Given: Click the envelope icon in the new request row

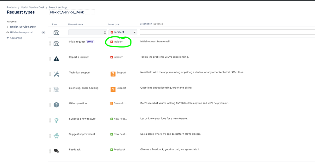Looking at the screenshot, I should (56, 32).
